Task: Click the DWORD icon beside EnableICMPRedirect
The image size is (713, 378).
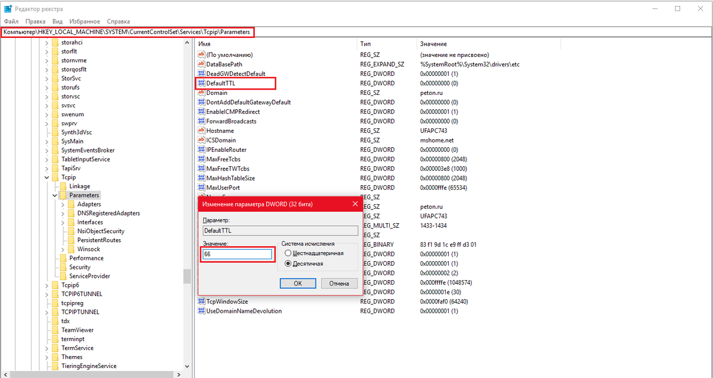Action: point(201,112)
